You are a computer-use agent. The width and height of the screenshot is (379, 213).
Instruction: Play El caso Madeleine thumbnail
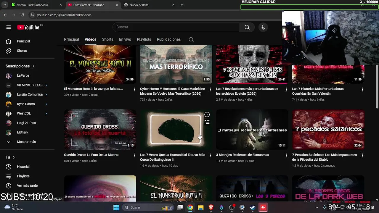(176, 64)
